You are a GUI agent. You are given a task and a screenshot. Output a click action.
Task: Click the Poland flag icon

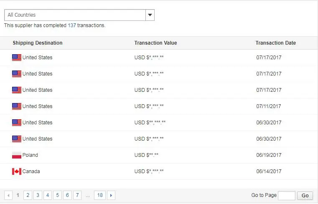click(17, 155)
